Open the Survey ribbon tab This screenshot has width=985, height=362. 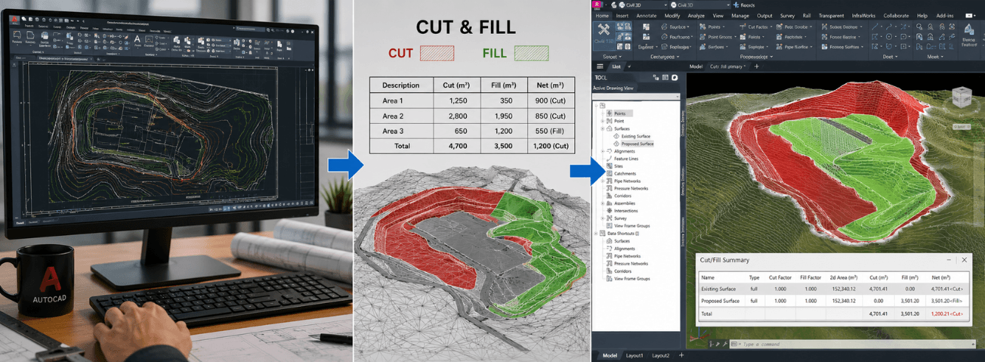point(786,15)
